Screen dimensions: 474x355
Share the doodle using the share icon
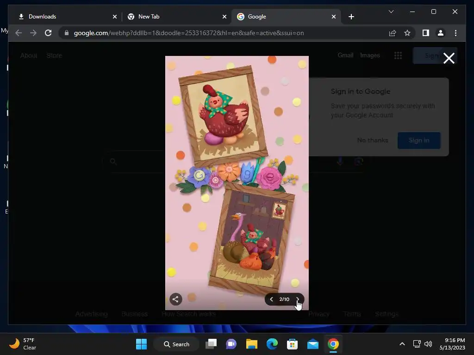click(x=175, y=299)
